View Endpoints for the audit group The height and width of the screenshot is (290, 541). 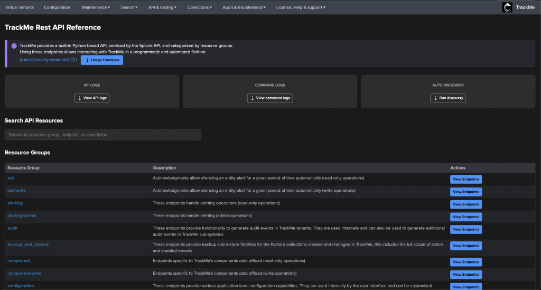465,229
